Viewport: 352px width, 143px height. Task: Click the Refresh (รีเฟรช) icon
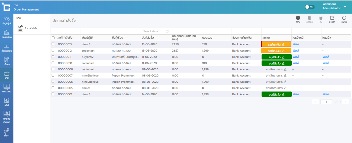pos(344,18)
